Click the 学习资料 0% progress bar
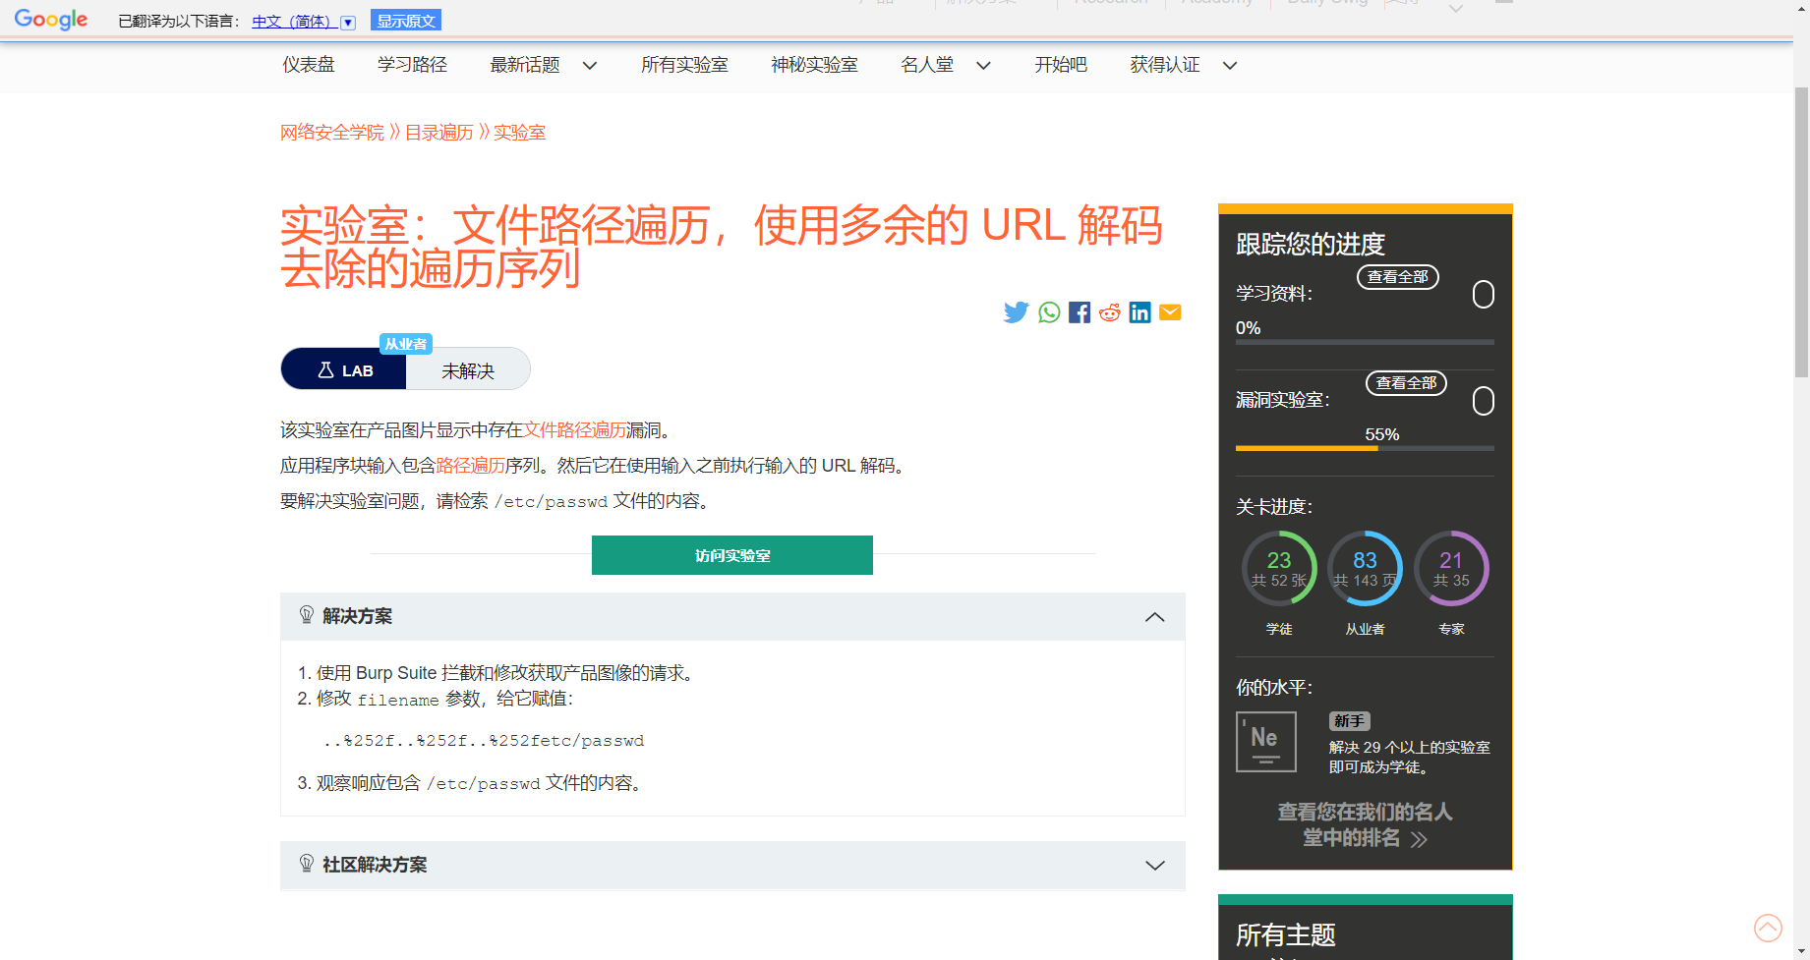Screen dimensions: 1810x960 point(1365,342)
